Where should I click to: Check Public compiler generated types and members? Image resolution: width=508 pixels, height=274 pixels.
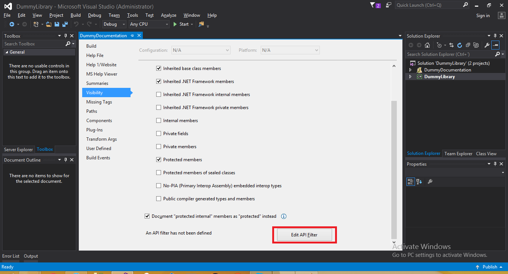(x=159, y=199)
